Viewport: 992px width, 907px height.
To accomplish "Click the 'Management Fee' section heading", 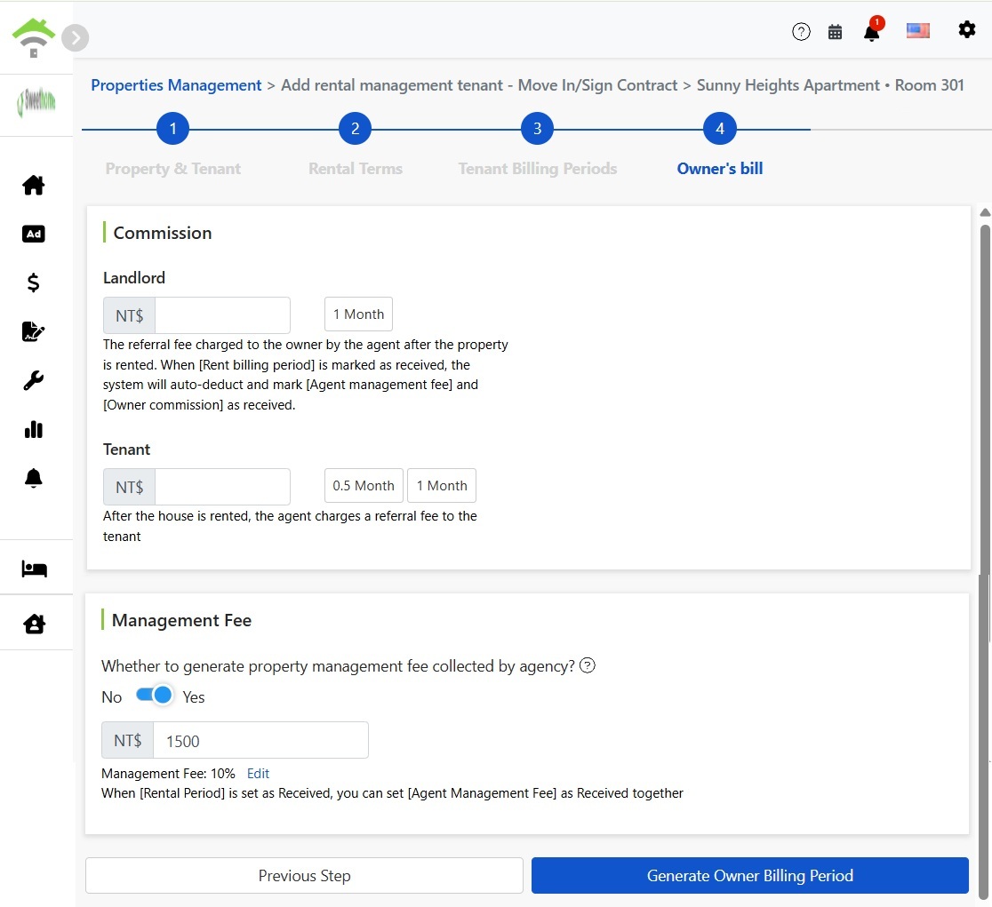I will tap(181, 621).
